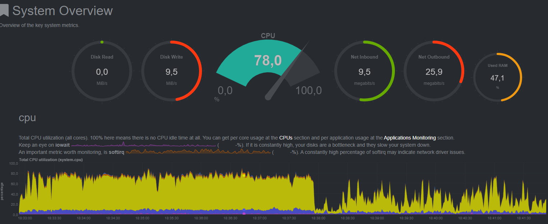Click the Disk Read gauge
548x224 pixels.
tap(102, 72)
